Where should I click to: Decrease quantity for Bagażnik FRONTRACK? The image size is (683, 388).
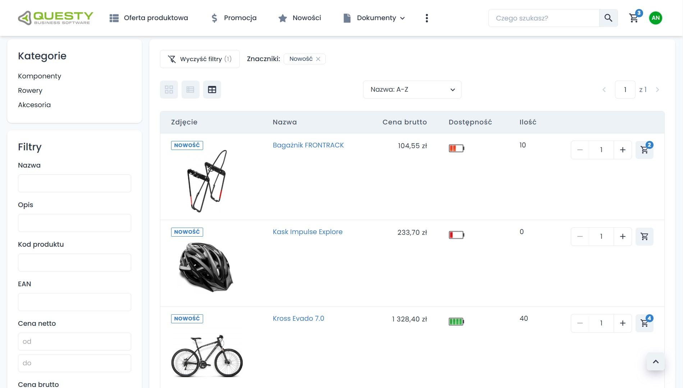click(x=580, y=150)
